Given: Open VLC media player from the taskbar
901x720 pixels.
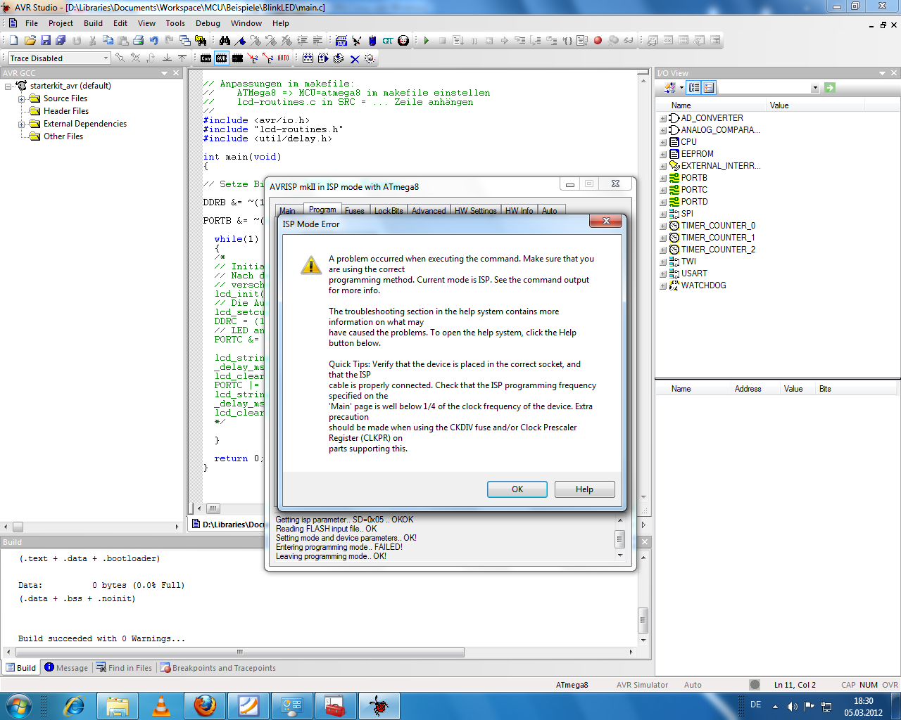Looking at the screenshot, I should (161, 706).
